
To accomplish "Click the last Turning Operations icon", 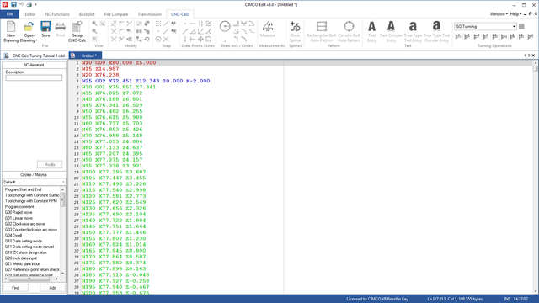I will pyautogui.click(x=531, y=36).
